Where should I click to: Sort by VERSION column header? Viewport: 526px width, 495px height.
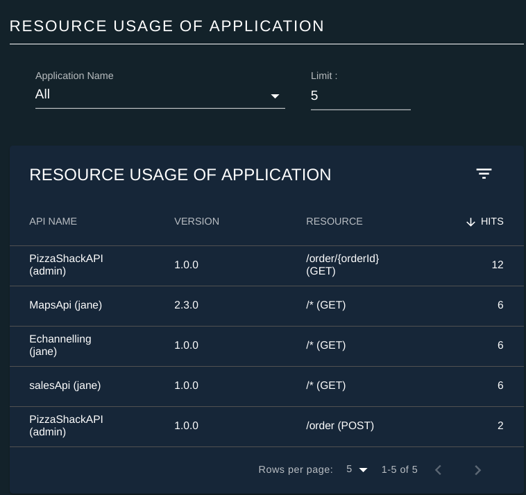(x=196, y=221)
